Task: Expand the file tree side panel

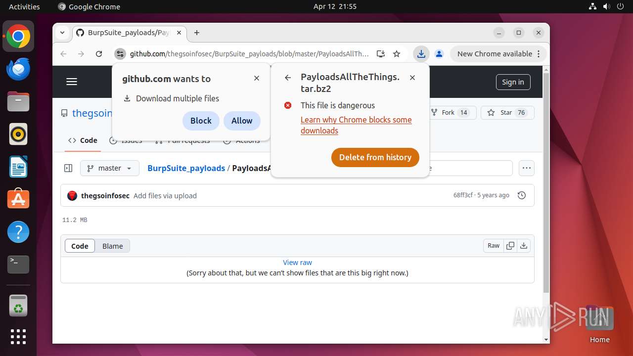Action: 69,168
